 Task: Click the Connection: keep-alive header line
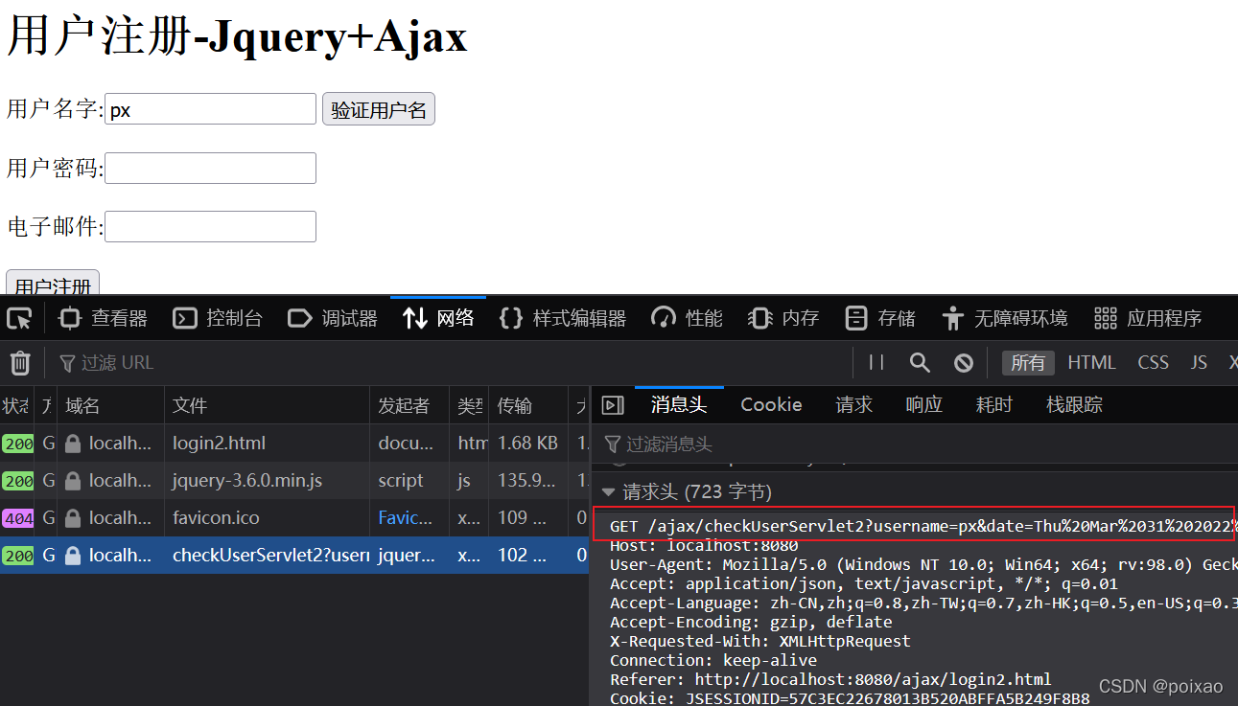(713, 660)
